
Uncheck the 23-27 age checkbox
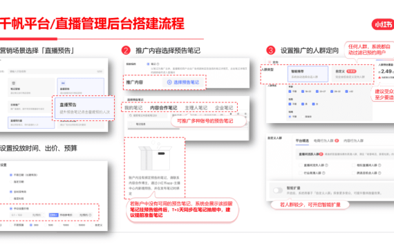click(317, 91)
